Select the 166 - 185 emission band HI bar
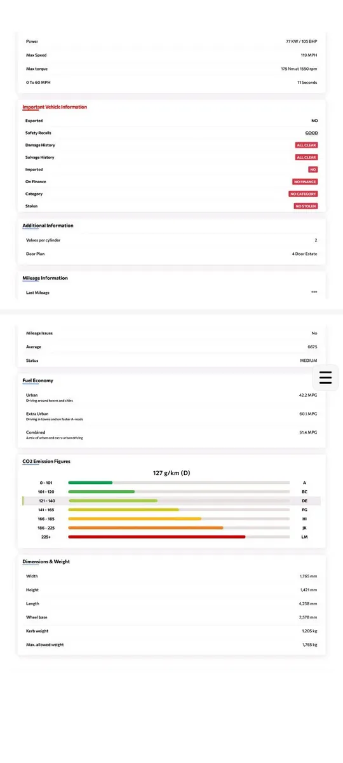The image size is (343, 763). pos(178,519)
